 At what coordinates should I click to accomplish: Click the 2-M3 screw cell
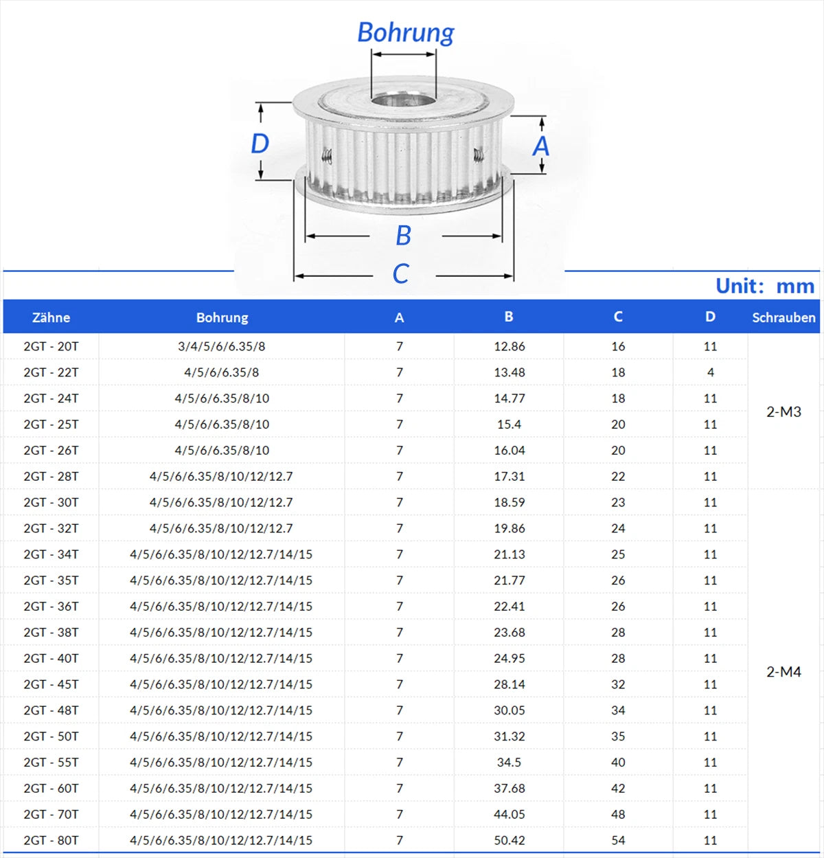pyautogui.click(x=783, y=411)
